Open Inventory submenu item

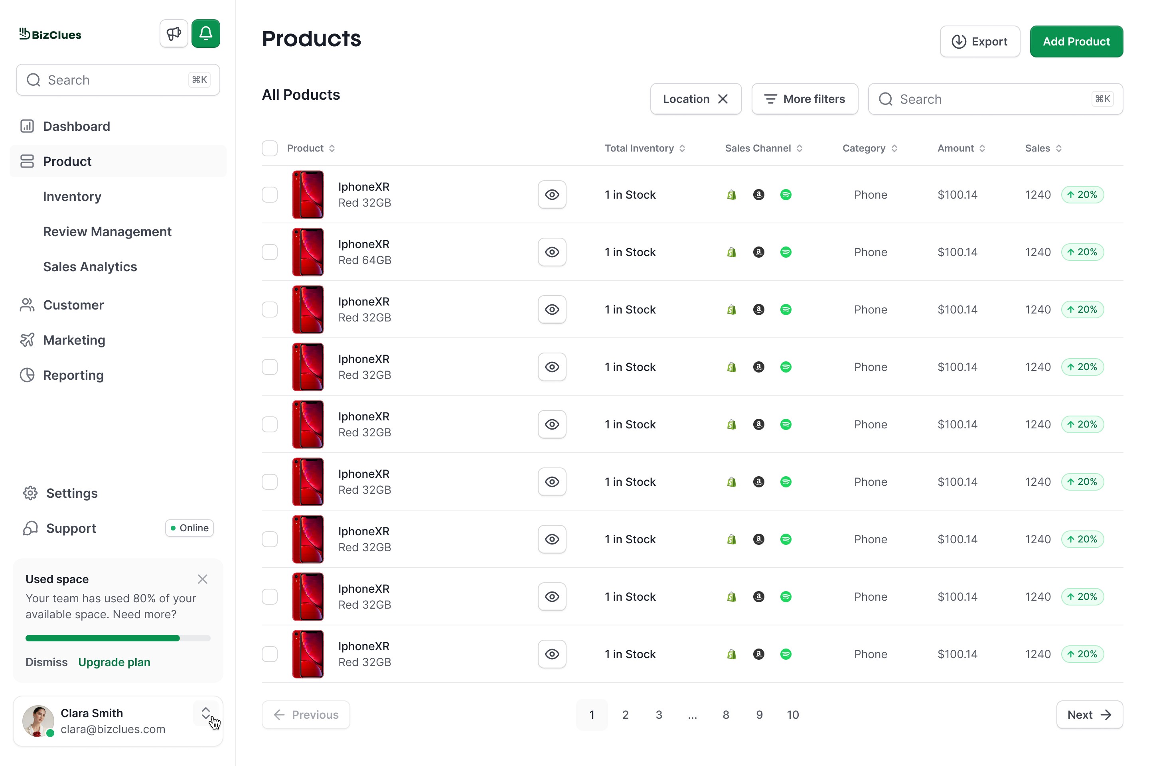(x=72, y=197)
